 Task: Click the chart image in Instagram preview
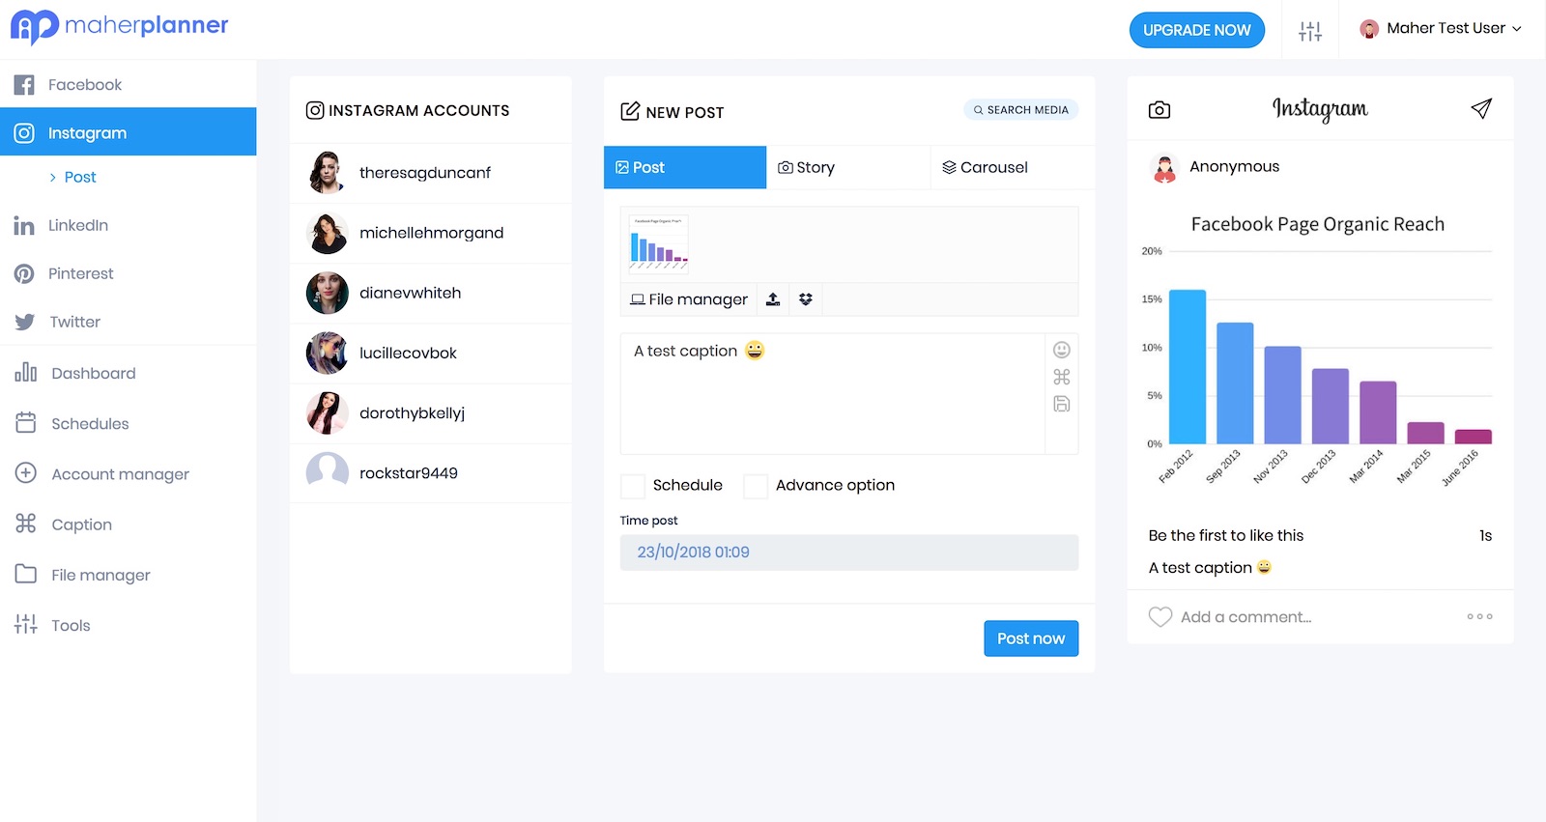pyautogui.click(x=1320, y=353)
